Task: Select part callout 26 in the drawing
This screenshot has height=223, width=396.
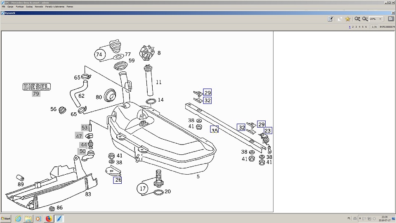Action: (118, 180)
